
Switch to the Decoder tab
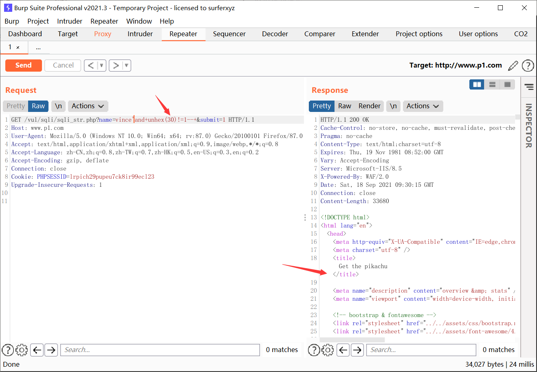point(275,34)
